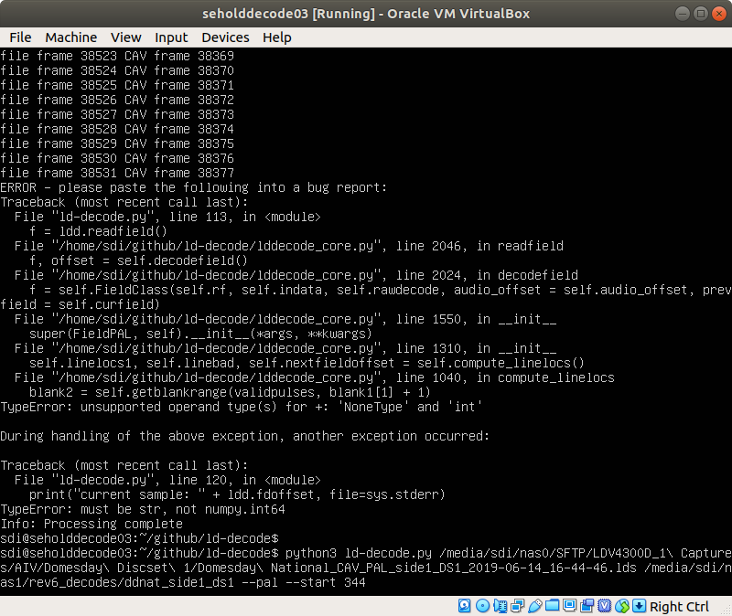Click the USB devices status icon
This screenshot has width=732, height=616.
[535, 606]
